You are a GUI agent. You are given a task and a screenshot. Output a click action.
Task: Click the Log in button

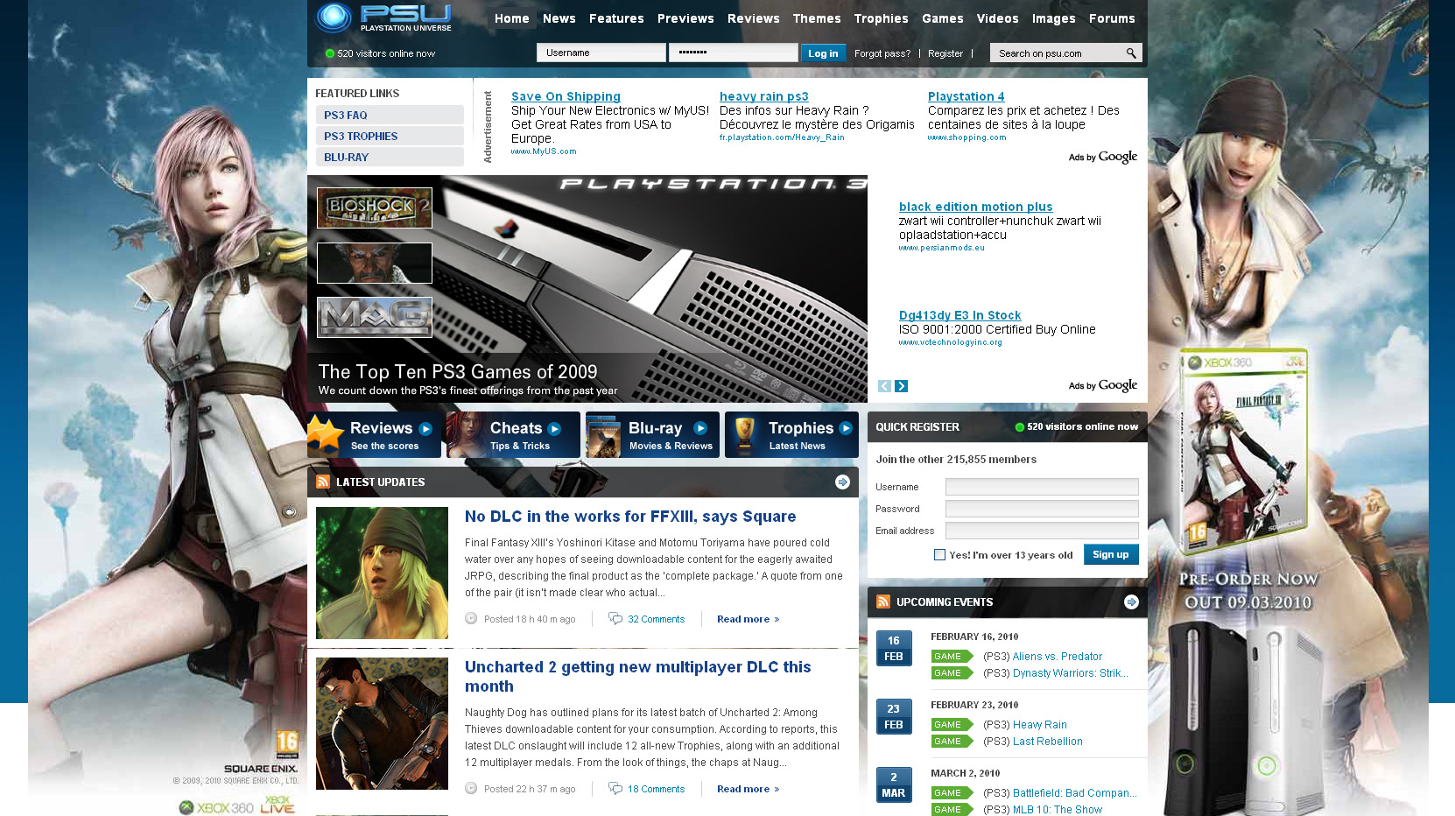[x=823, y=53]
